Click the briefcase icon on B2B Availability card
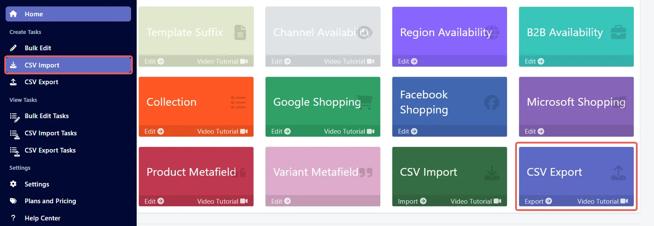Image resolution: width=654 pixels, height=226 pixels. 619,33
